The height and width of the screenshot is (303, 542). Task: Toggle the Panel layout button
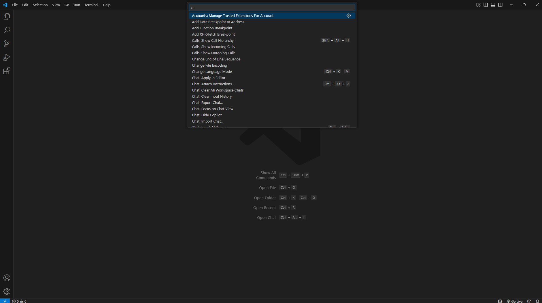point(493,5)
